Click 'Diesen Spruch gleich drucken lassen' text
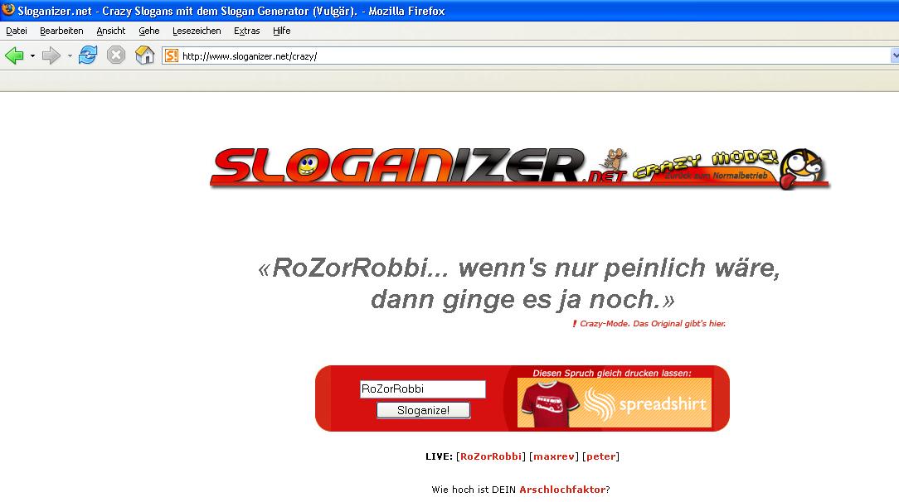Screen dimensions: 899x502 [612, 373]
